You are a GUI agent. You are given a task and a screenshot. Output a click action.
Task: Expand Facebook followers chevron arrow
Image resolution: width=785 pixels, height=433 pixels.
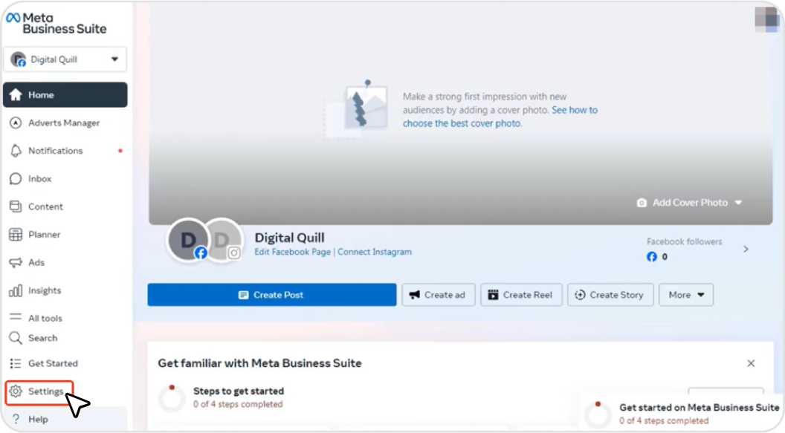746,250
